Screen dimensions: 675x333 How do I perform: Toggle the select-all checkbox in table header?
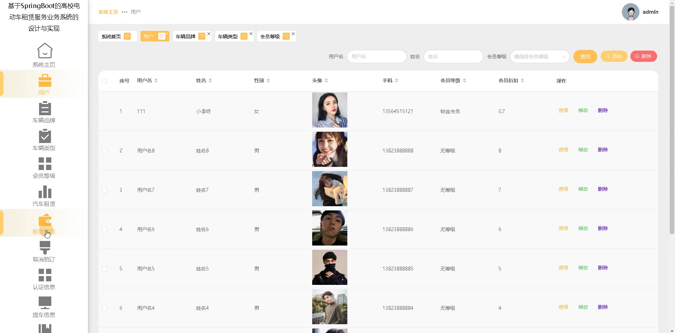point(104,81)
